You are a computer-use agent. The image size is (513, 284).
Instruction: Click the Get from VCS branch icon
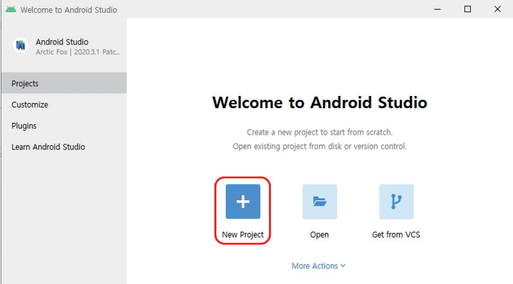[x=396, y=202]
